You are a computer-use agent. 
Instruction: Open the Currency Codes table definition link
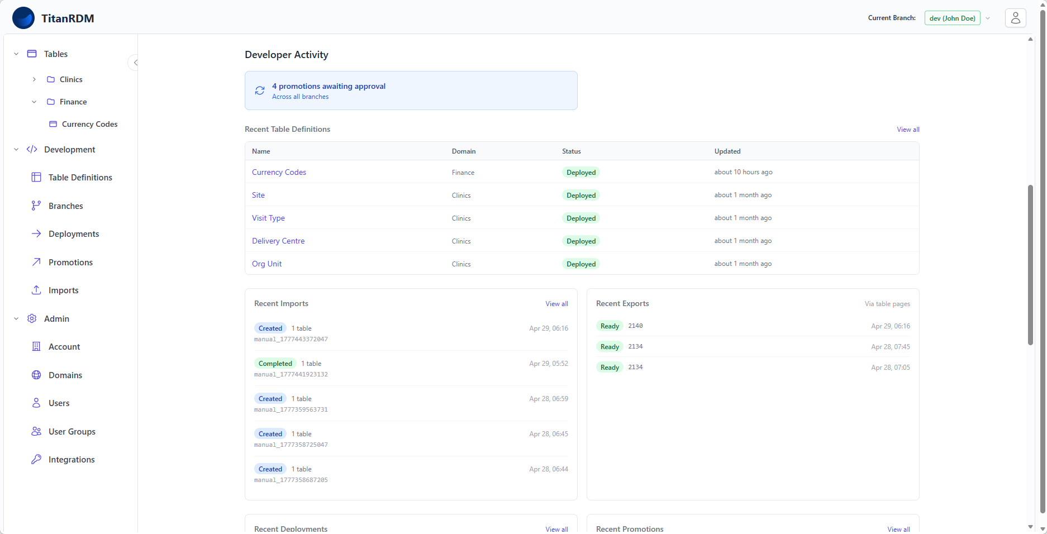tap(279, 172)
